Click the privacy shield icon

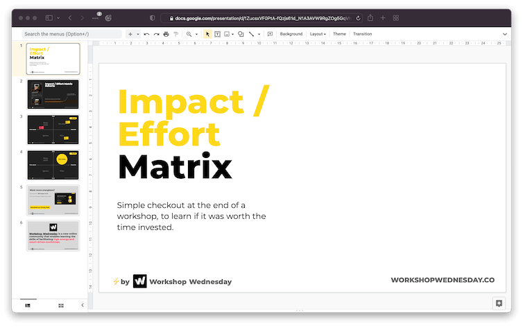click(152, 18)
